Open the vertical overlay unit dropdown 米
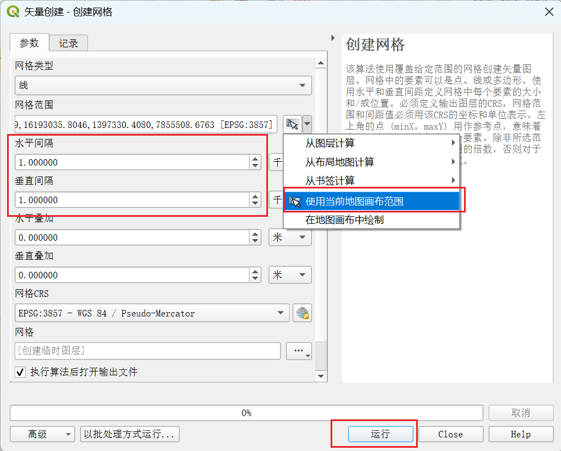 click(290, 275)
